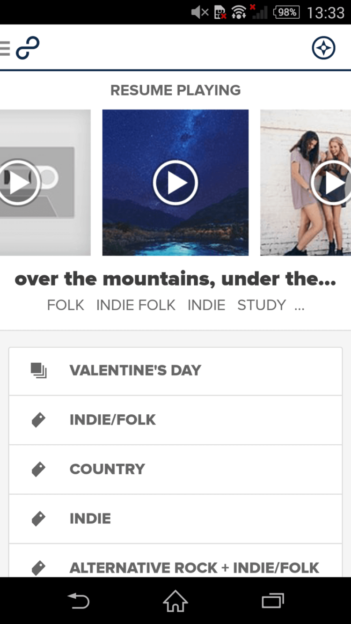Screen dimensions: 351x624
Task: Tap the tag icon beside Indie
Action: (x=38, y=519)
